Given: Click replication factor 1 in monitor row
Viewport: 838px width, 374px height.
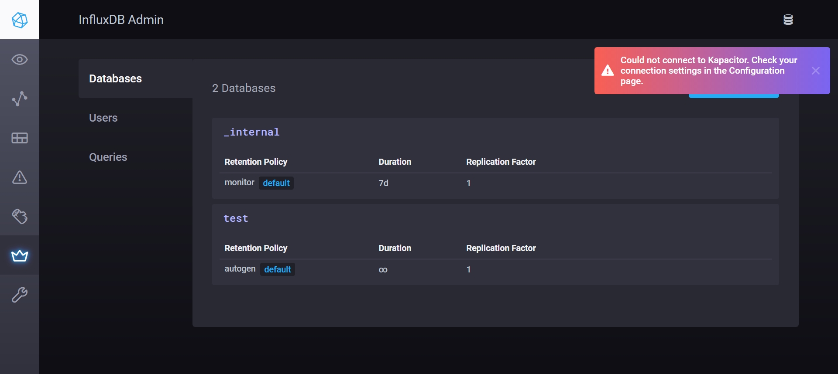Looking at the screenshot, I should pos(468,183).
